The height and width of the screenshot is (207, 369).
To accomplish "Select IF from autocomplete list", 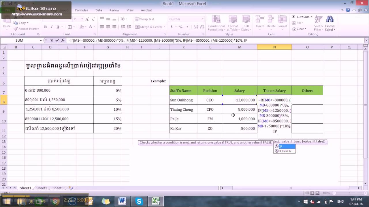I will 285,146.
